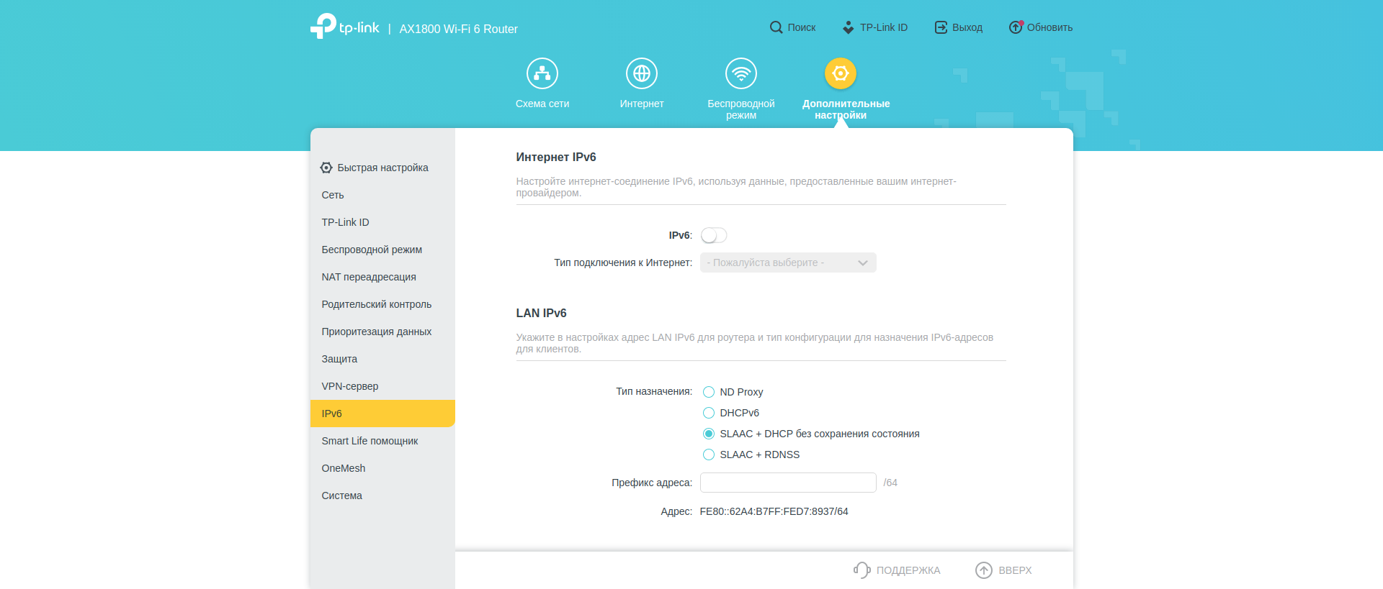Open the VPN-сервер sidebar section
This screenshot has height=589, width=1383.
(x=350, y=386)
